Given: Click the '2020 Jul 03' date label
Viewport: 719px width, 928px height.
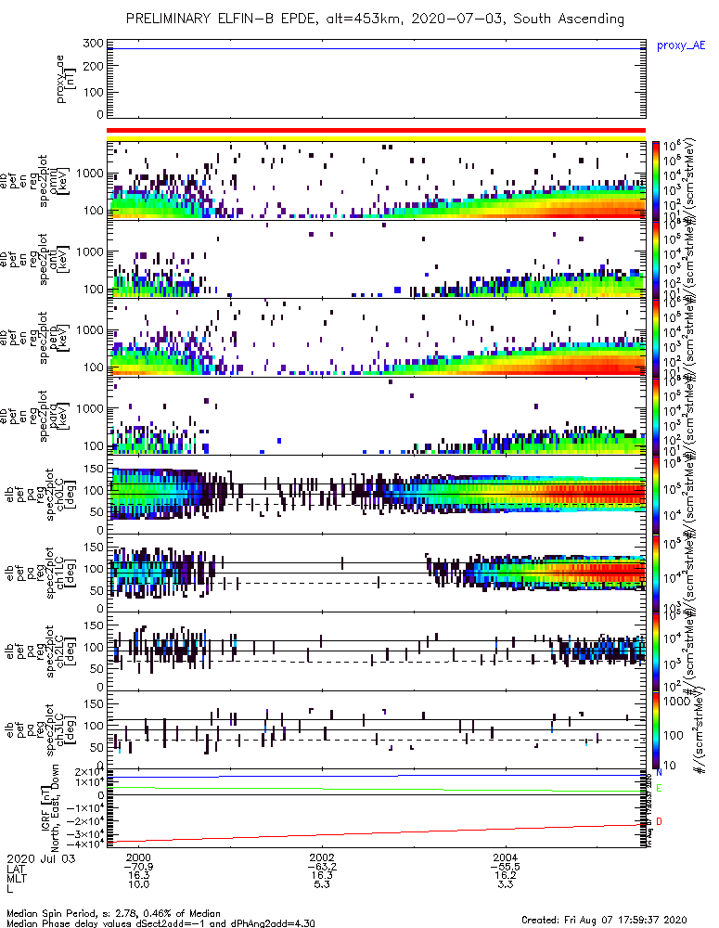Looking at the screenshot, I should point(42,858).
